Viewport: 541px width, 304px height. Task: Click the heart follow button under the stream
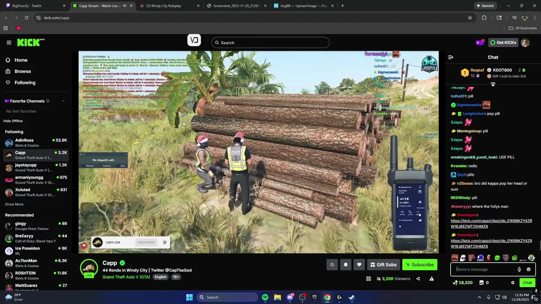[359, 265]
